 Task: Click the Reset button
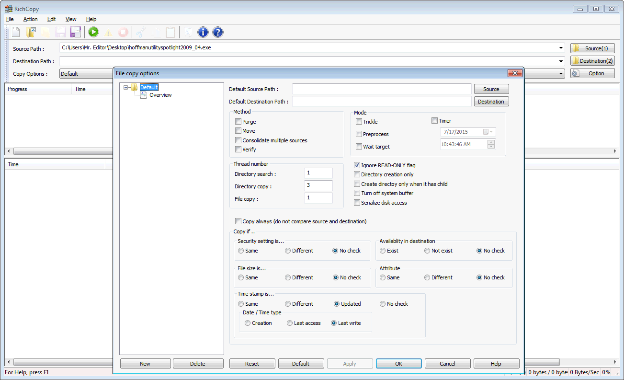(x=252, y=364)
